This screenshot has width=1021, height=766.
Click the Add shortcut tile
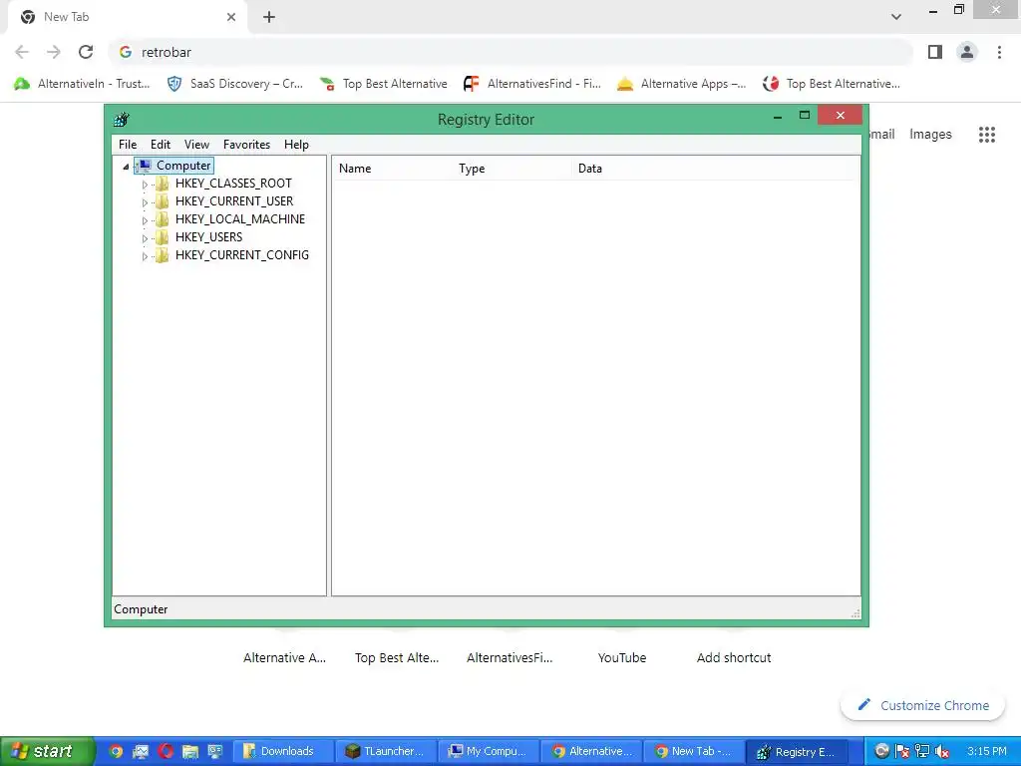click(x=734, y=658)
